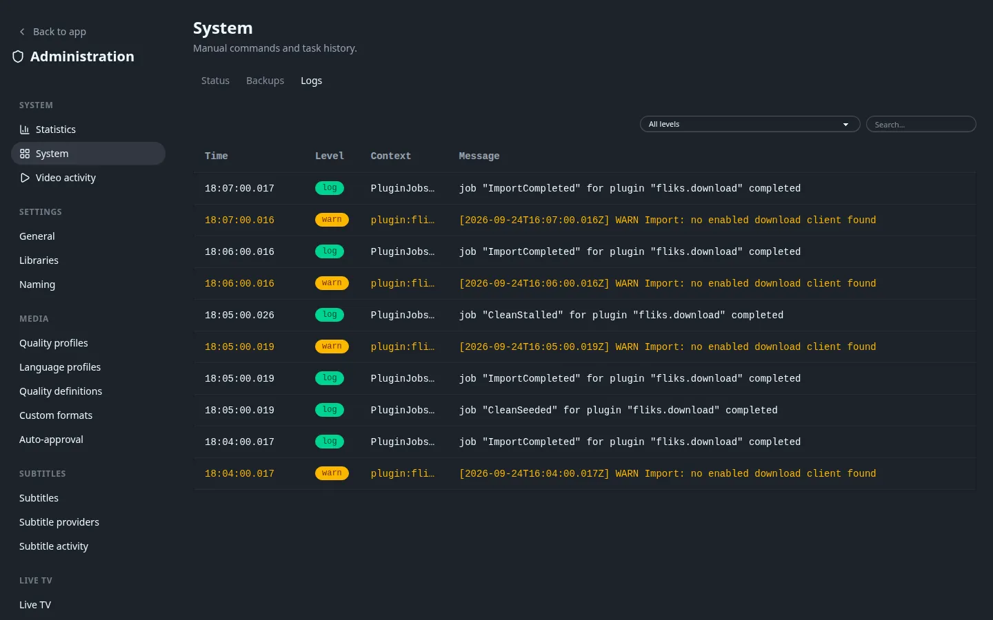Click the warning message dated 16:05:00.019Z
The image size is (993, 620).
tap(668, 347)
